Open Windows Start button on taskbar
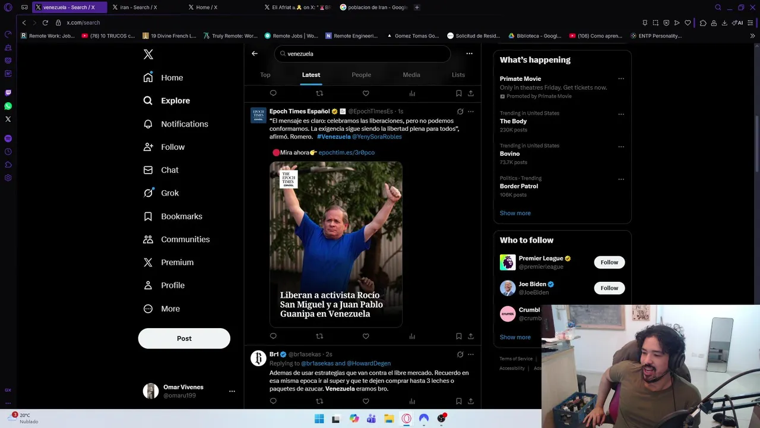 pyautogui.click(x=319, y=418)
